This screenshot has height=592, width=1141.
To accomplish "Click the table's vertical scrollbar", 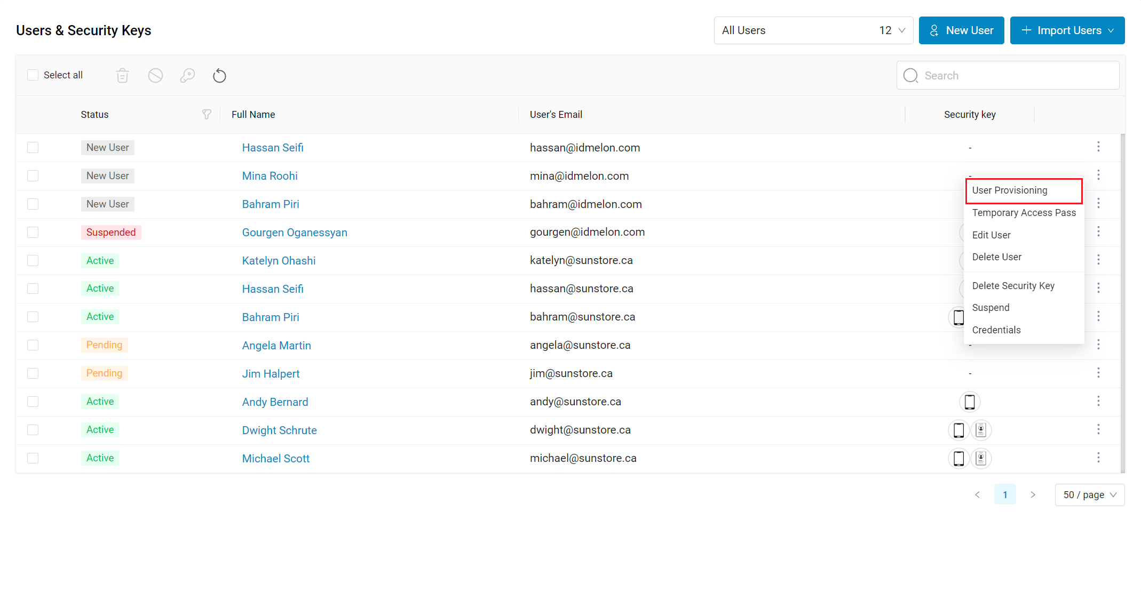I will pos(1122,303).
